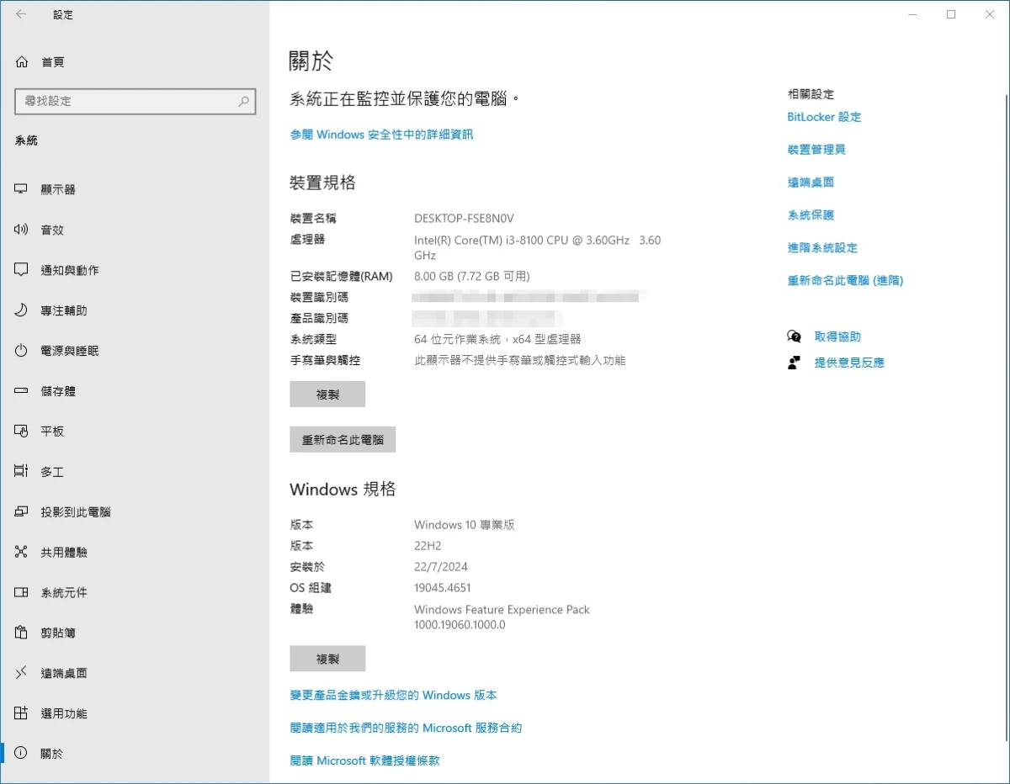
Task: Open 參閱 Windows 安全性中的詳細資訊 link
Action: tap(381, 135)
